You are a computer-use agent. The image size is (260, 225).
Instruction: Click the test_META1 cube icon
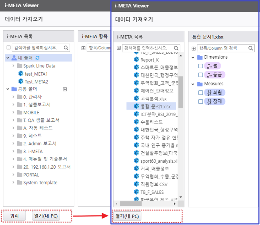(21, 74)
